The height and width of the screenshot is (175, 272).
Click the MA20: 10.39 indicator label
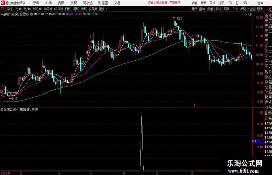(74, 14)
